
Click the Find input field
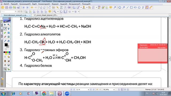(x=8, y=11)
